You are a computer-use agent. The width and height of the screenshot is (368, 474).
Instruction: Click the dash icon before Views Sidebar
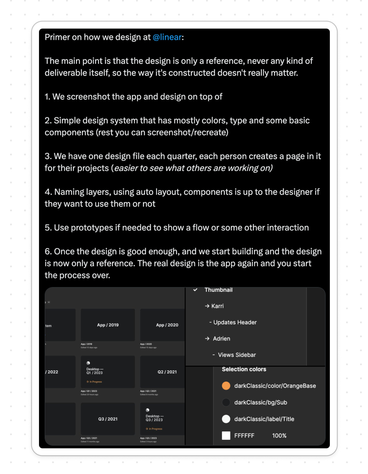pos(214,355)
